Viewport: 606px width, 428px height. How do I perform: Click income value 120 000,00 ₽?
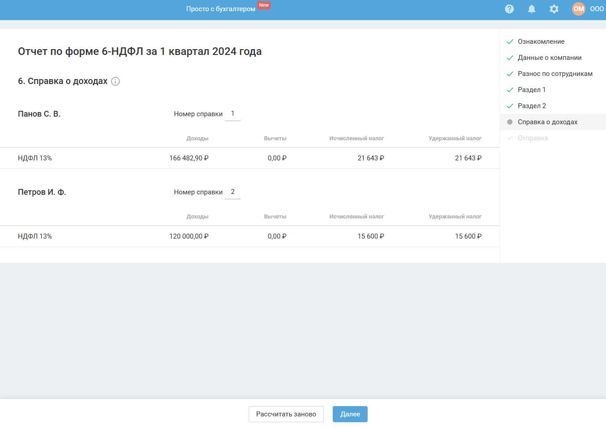tap(189, 236)
